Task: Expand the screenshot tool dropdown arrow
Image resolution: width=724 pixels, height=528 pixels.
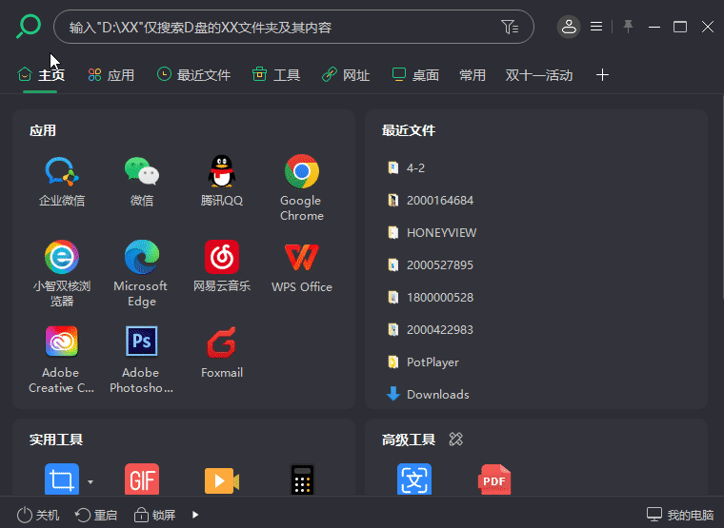Action: [x=90, y=482]
